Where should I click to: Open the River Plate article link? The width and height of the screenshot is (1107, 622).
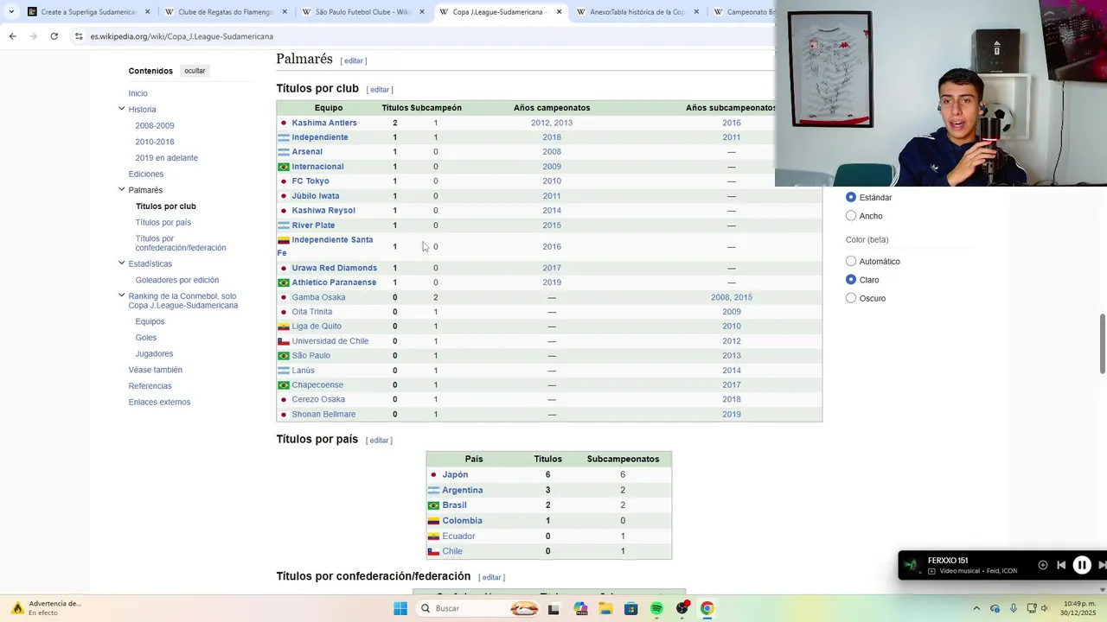(x=313, y=225)
